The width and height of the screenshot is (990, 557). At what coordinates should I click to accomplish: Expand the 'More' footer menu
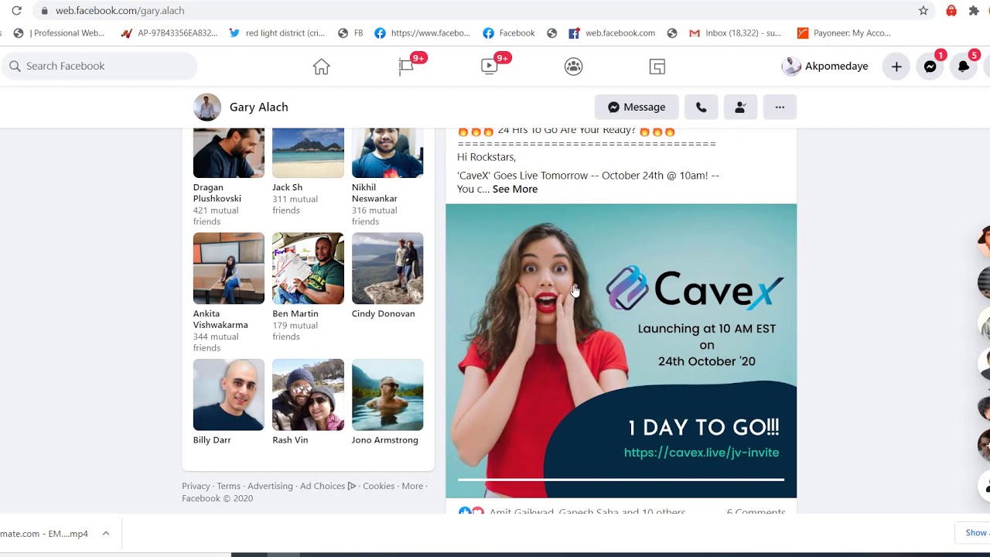[412, 486]
